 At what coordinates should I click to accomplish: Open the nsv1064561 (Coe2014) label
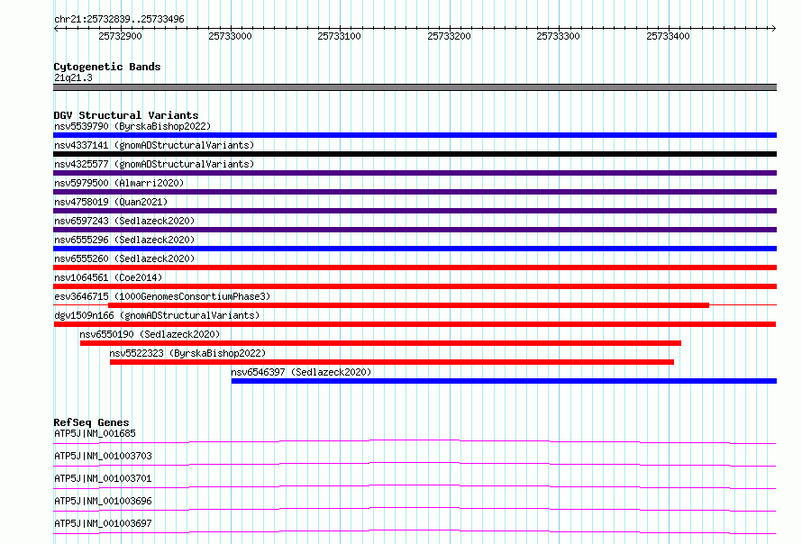click(108, 277)
